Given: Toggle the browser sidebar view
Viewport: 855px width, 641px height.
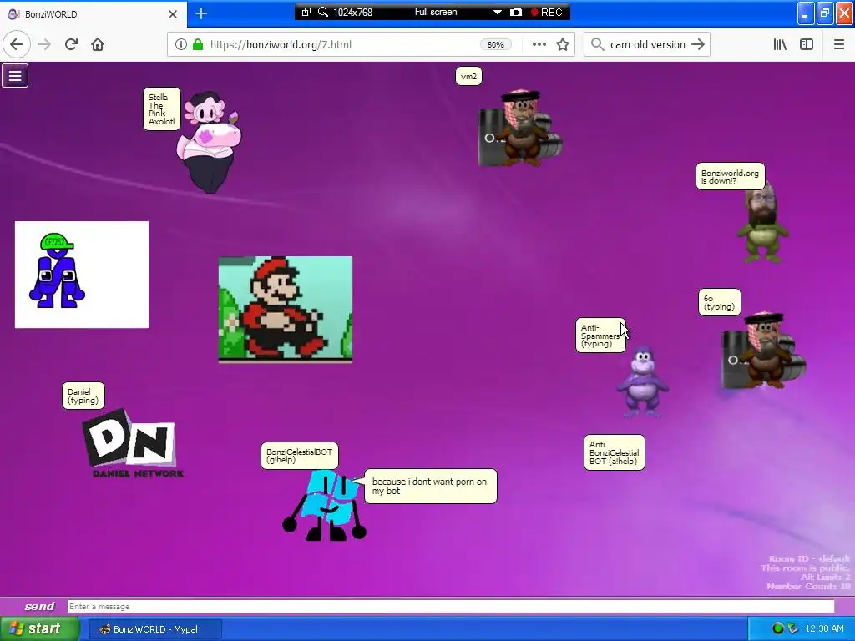Looking at the screenshot, I should click(807, 45).
